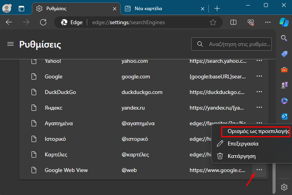Image resolution: width=292 pixels, height=195 pixels.
Task: Open more actions for Google Web View
Action: [x=259, y=170]
